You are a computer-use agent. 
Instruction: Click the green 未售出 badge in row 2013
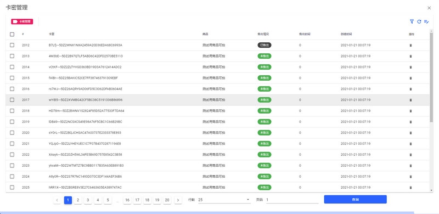(264, 56)
